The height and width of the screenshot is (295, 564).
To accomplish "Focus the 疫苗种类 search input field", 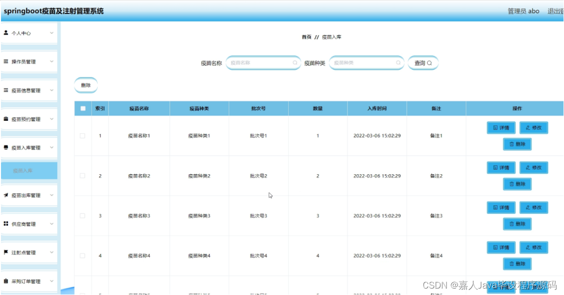I will tap(367, 63).
